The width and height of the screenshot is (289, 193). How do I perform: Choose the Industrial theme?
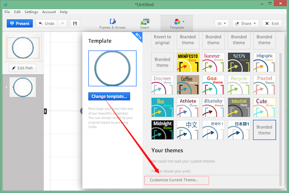239,107
